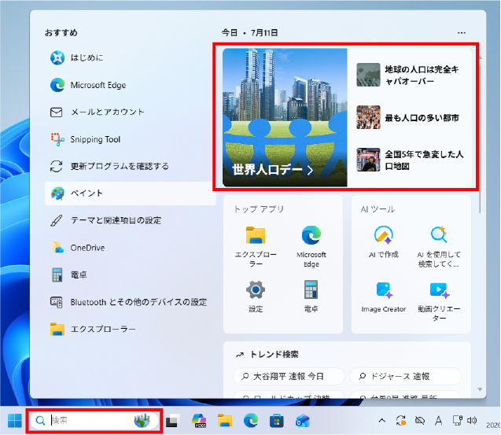Screen dimensions: 501x435
Task: Open 動画クリエーター AI tool
Action: pos(439,301)
